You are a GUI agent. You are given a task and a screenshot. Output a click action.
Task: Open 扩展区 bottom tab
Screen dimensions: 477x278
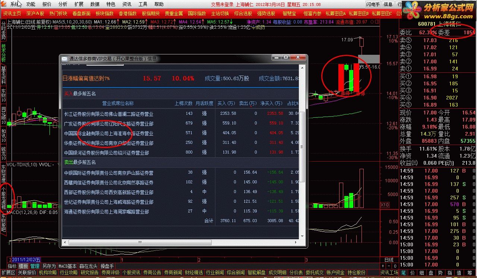pos(8,273)
